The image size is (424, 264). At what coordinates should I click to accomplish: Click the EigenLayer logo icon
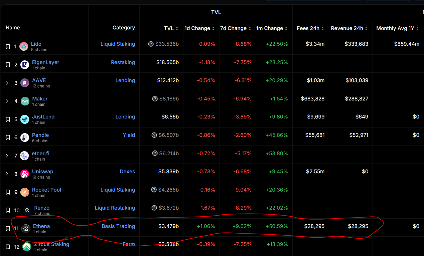tap(25, 65)
